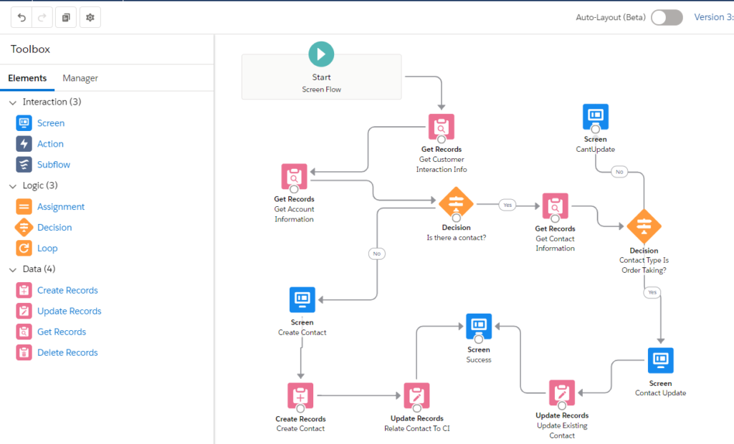Image resolution: width=734 pixels, height=444 pixels.
Task: Switch to the Elements tab
Action: coord(27,78)
